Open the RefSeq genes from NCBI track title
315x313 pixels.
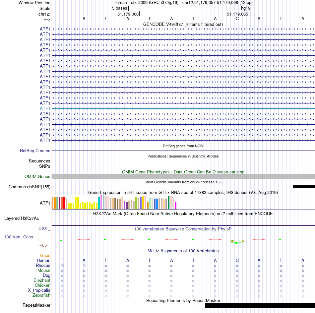coord(183,146)
